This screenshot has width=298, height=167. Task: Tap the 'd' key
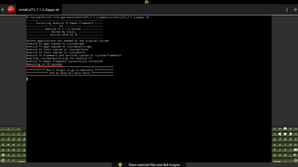click(x=14, y=150)
